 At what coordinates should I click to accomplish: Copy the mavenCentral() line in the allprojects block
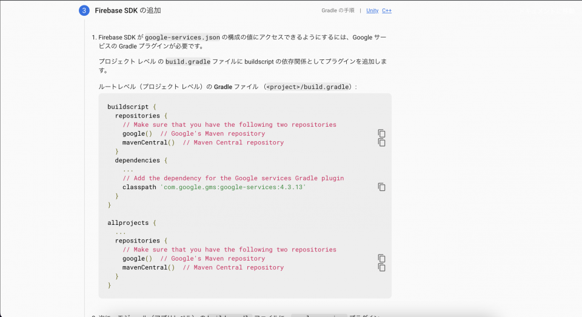381,267
